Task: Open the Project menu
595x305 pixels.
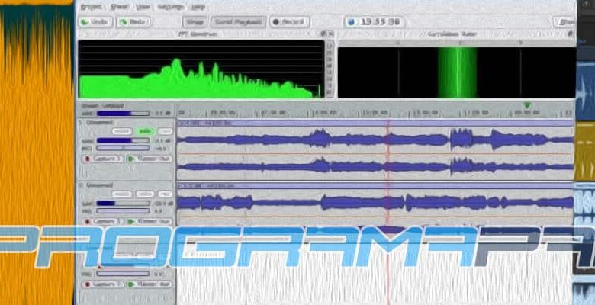Action: tap(90, 7)
